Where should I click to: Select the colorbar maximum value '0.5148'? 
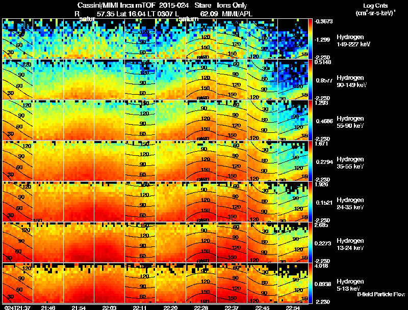click(322, 62)
